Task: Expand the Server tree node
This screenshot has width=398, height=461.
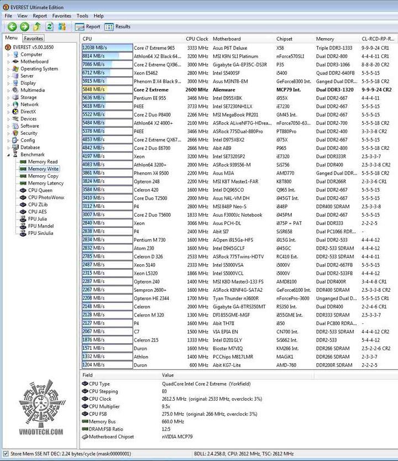Action: [8, 76]
